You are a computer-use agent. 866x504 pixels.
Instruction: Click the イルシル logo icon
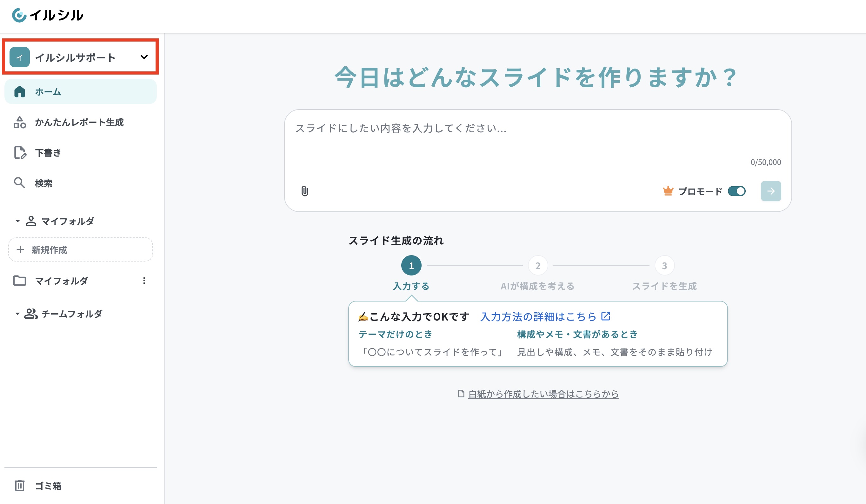[19, 15]
